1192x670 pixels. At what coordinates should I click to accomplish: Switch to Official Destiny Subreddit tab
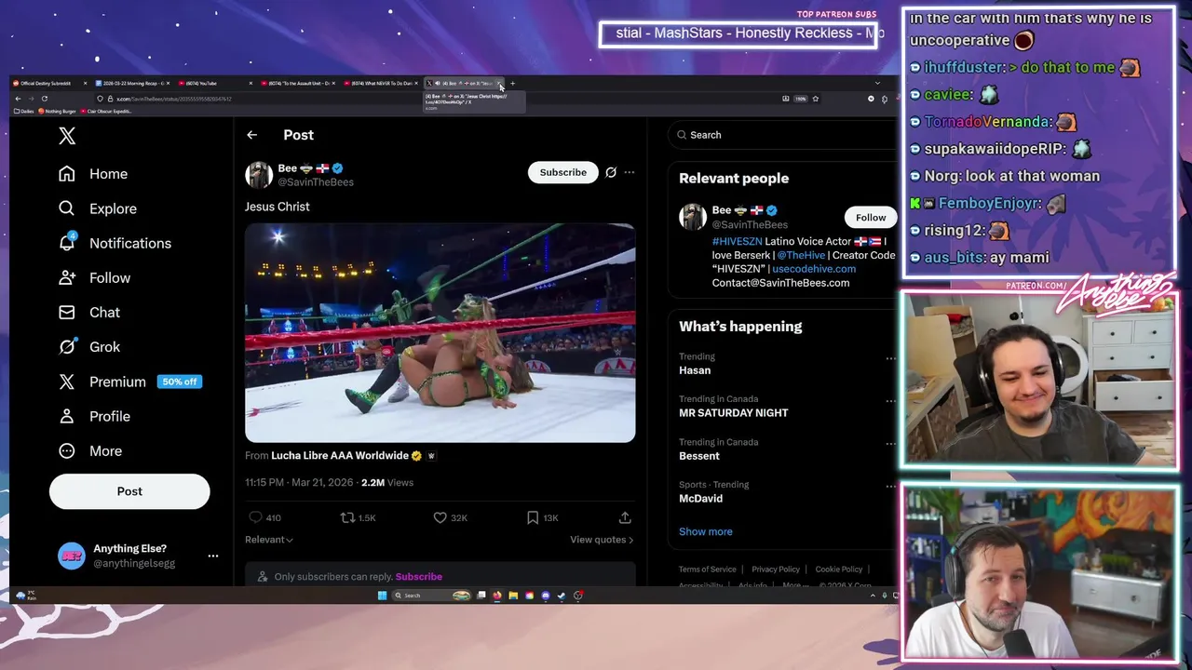click(x=48, y=84)
